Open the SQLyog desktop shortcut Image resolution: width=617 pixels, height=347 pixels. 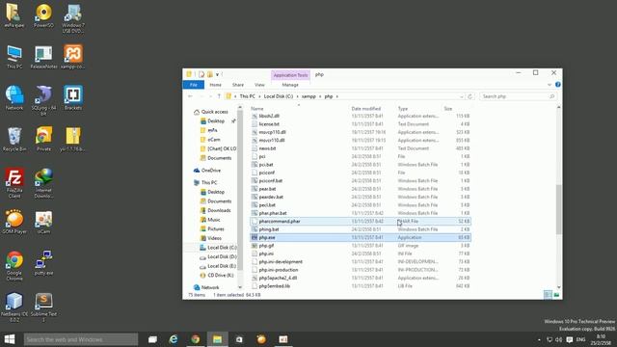pos(43,100)
